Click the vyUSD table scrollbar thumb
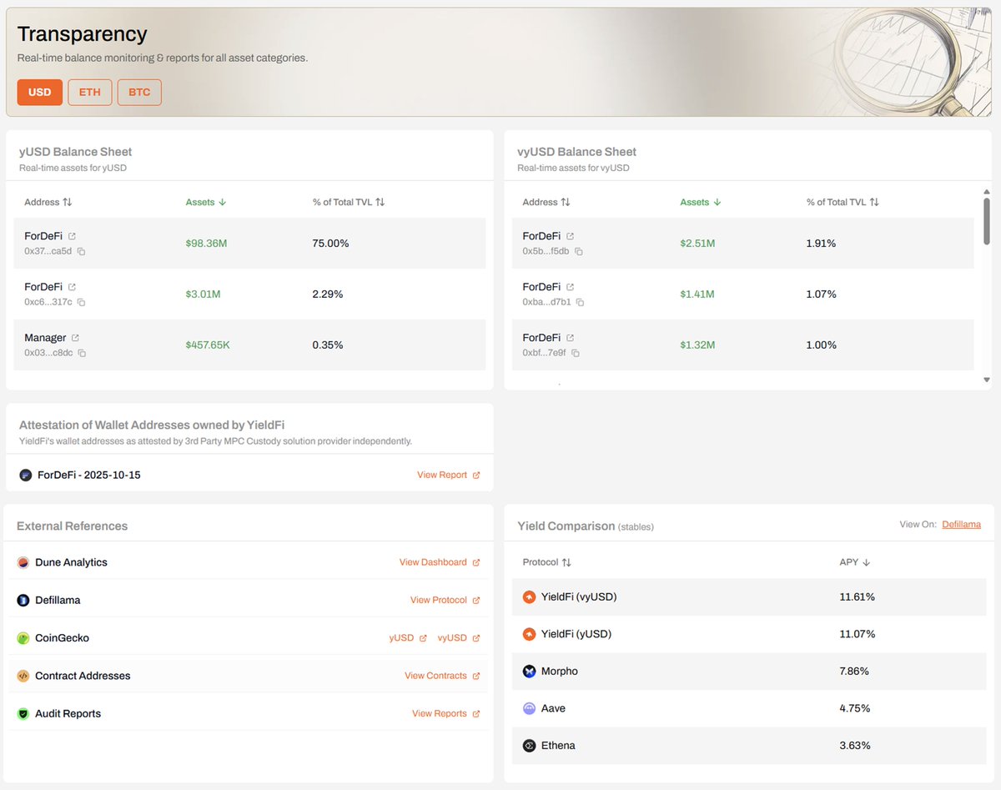This screenshot has width=1001, height=790. pyautogui.click(x=987, y=221)
